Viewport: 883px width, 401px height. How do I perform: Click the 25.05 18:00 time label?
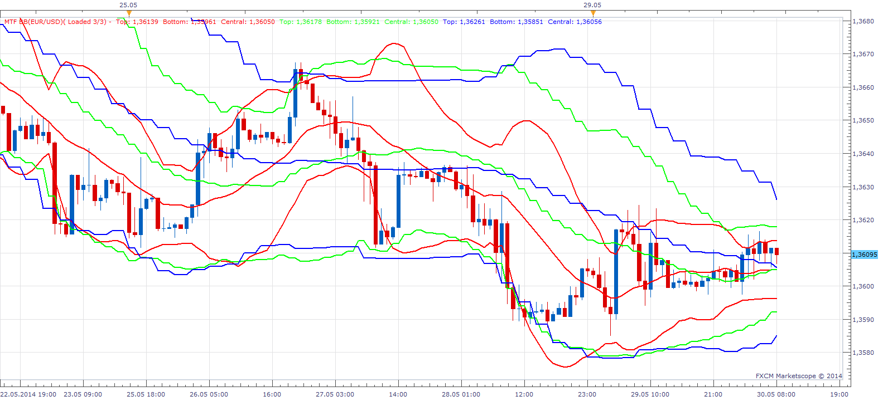coord(146,394)
